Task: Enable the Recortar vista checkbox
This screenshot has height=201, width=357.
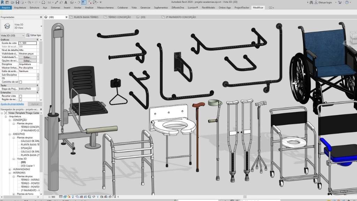Action: click(x=21, y=96)
